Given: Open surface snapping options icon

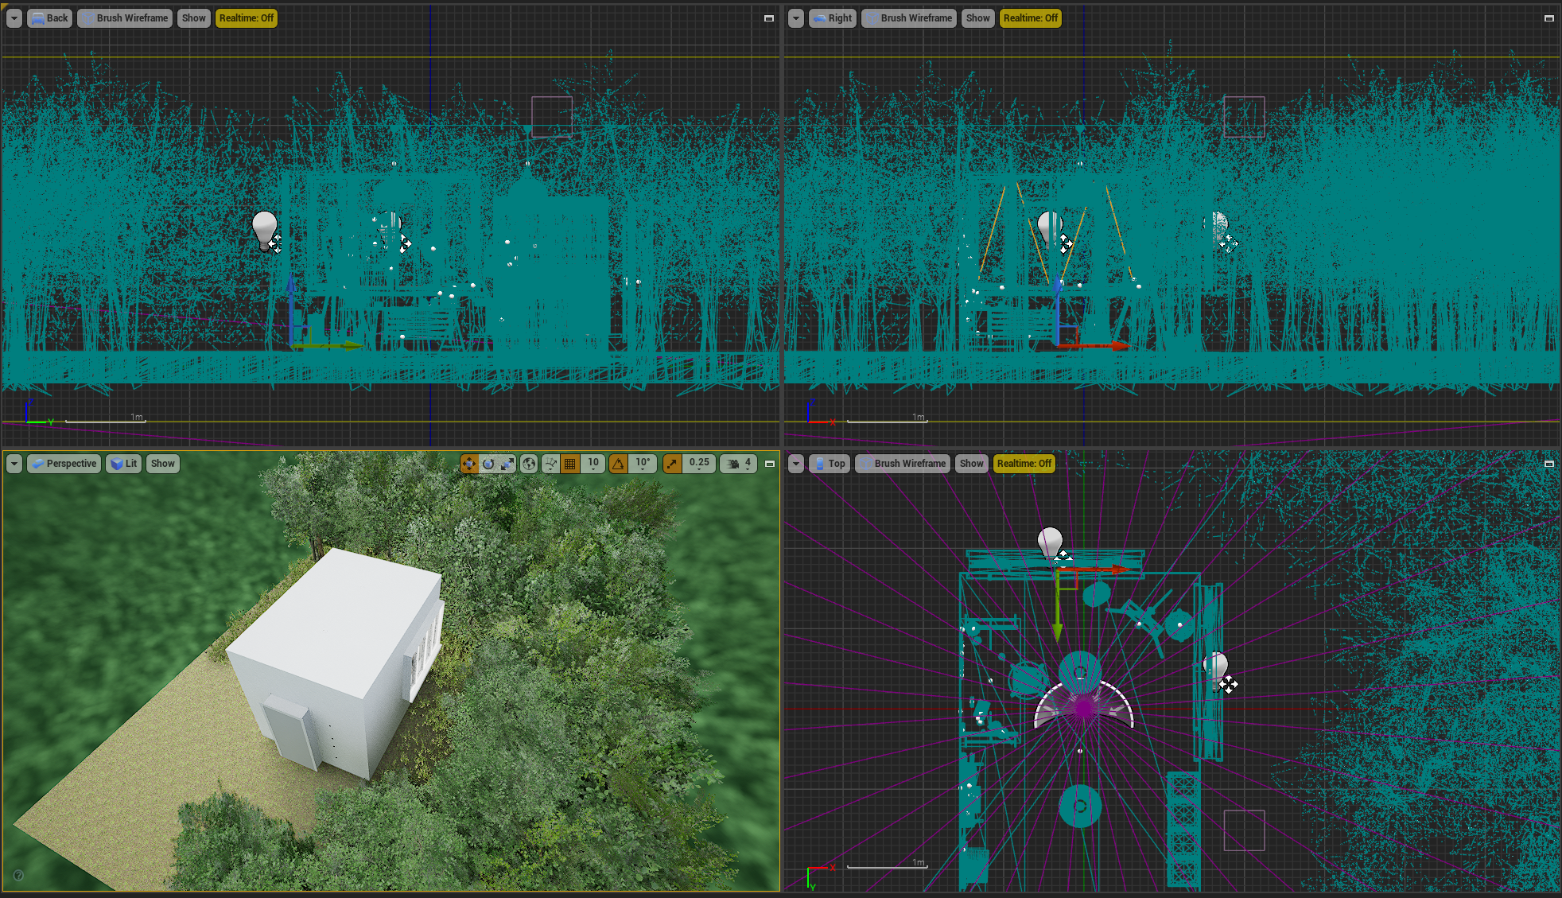Looking at the screenshot, I should [550, 464].
